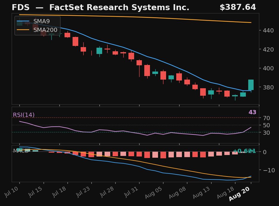The height and width of the screenshot is (206, 279).
Task: Click the MACD 0 axis label
Action: [265, 152]
